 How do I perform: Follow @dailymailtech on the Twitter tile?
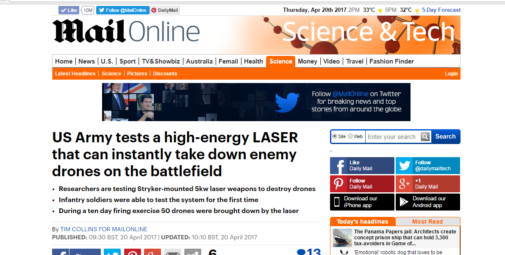[428, 166]
